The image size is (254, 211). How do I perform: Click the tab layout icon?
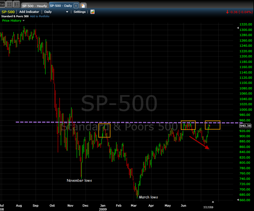[x=3, y=4]
